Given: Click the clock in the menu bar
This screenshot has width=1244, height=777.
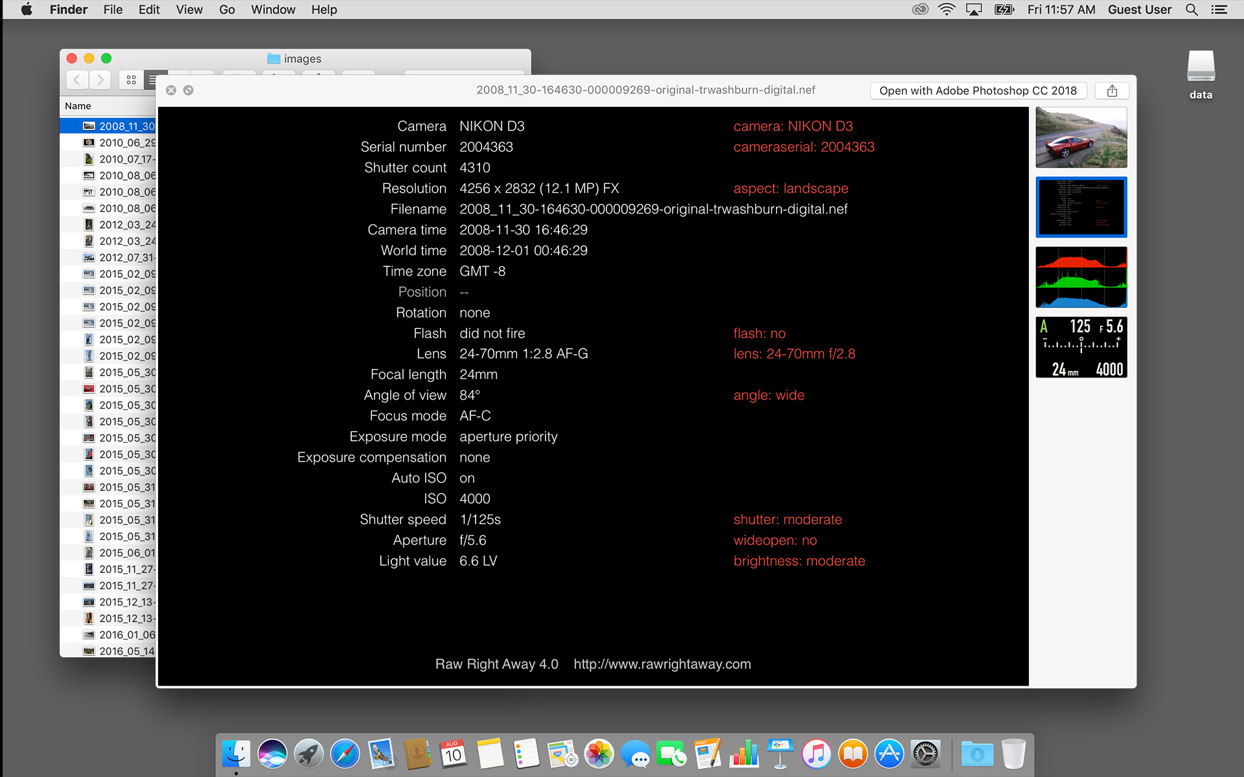Looking at the screenshot, I should point(1061,10).
